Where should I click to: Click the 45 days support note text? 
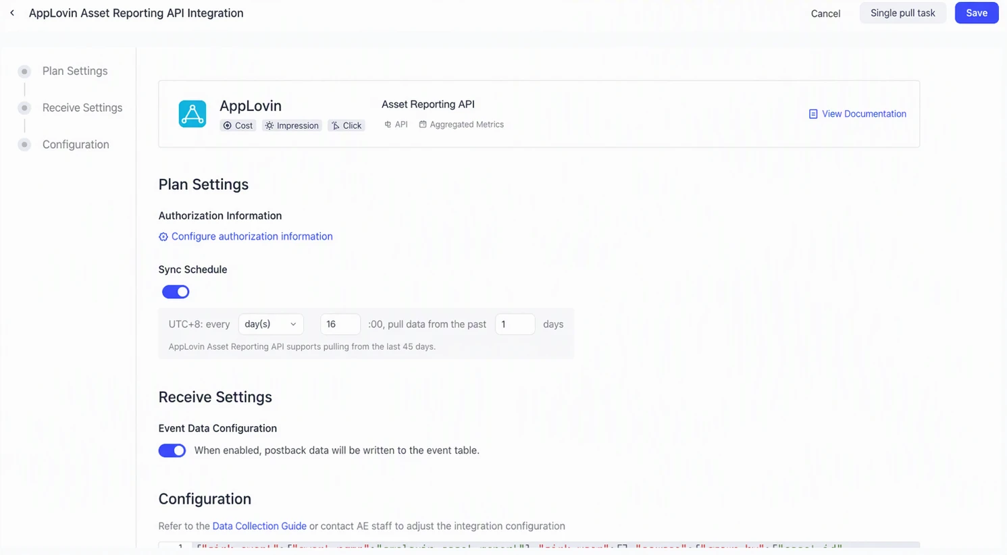click(302, 346)
